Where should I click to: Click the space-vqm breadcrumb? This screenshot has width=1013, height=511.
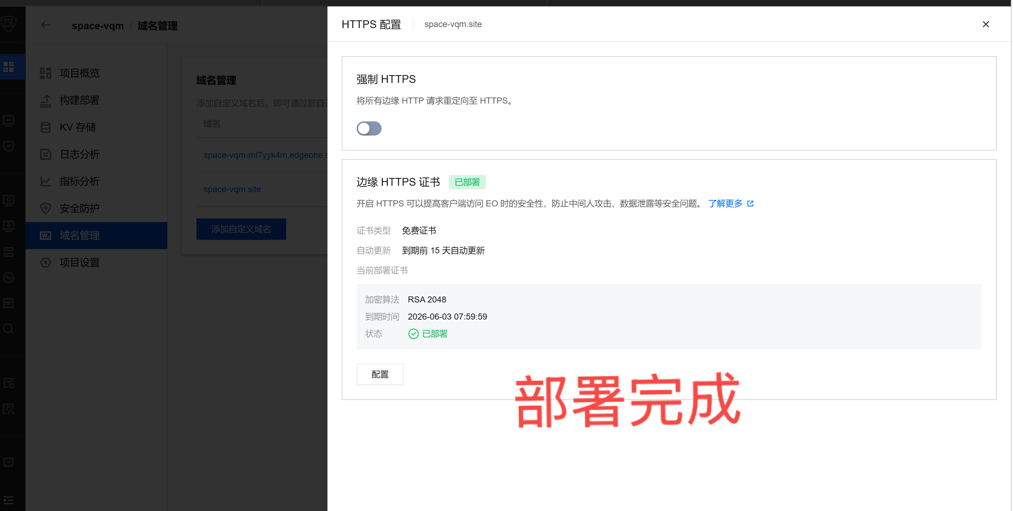(98, 26)
